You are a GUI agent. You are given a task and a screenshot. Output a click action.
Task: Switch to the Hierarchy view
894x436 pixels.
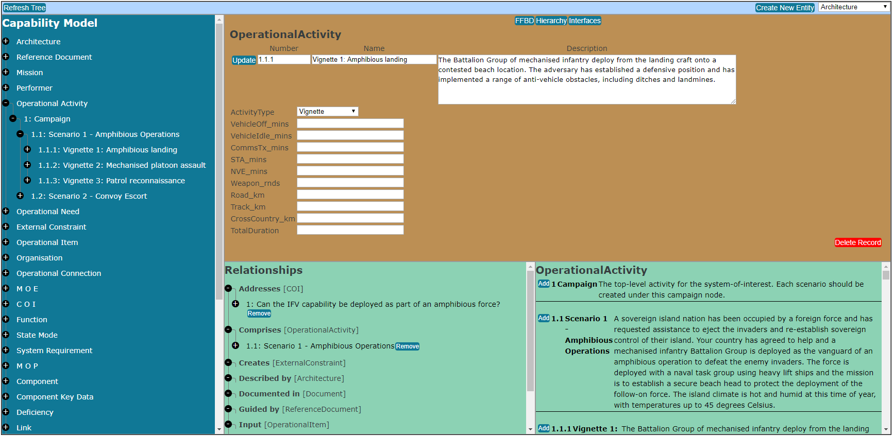tap(551, 21)
